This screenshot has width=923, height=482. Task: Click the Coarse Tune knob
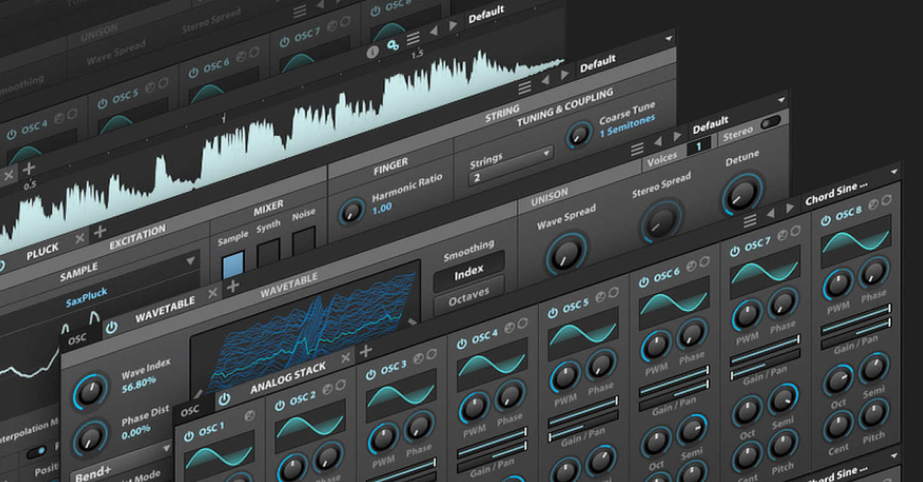click(x=578, y=134)
